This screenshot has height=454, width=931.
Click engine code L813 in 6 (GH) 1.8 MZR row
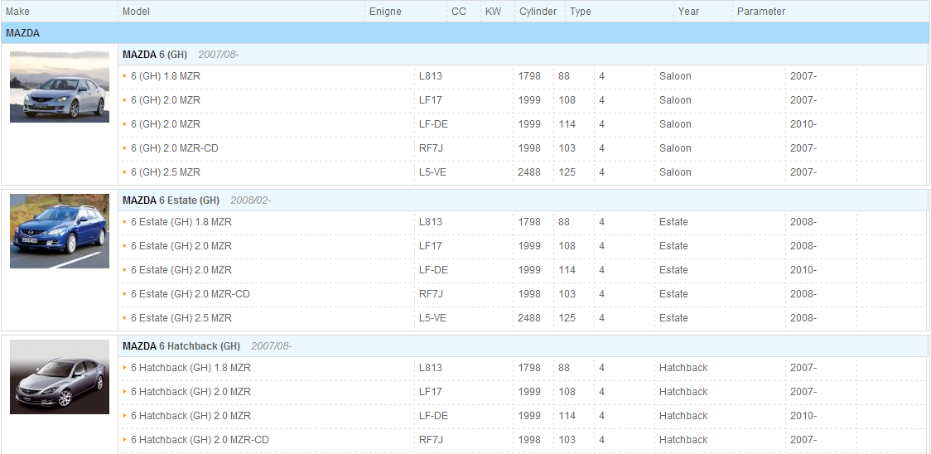pos(431,76)
